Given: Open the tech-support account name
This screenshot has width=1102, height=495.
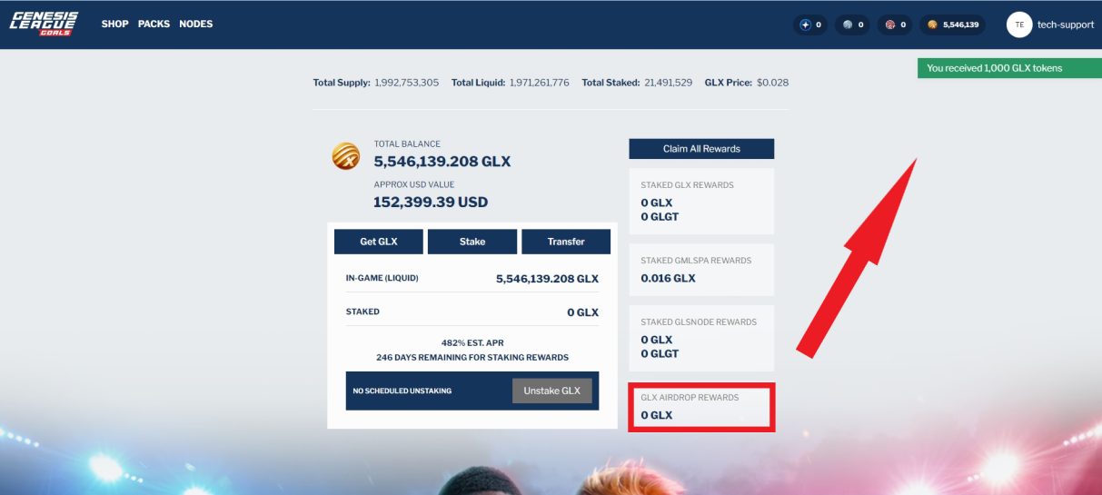Looking at the screenshot, I should click(1066, 25).
